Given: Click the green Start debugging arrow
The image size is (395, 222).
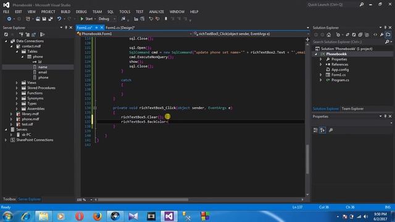Looking at the screenshot, I should pyautogui.click(x=81, y=19).
